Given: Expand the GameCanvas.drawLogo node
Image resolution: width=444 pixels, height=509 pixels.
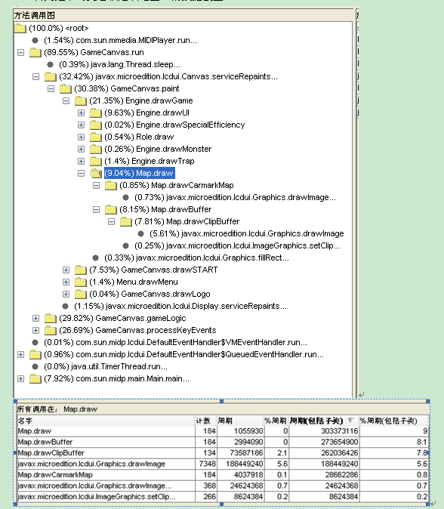Looking at the screenshot, I should (x=66, y=294).
